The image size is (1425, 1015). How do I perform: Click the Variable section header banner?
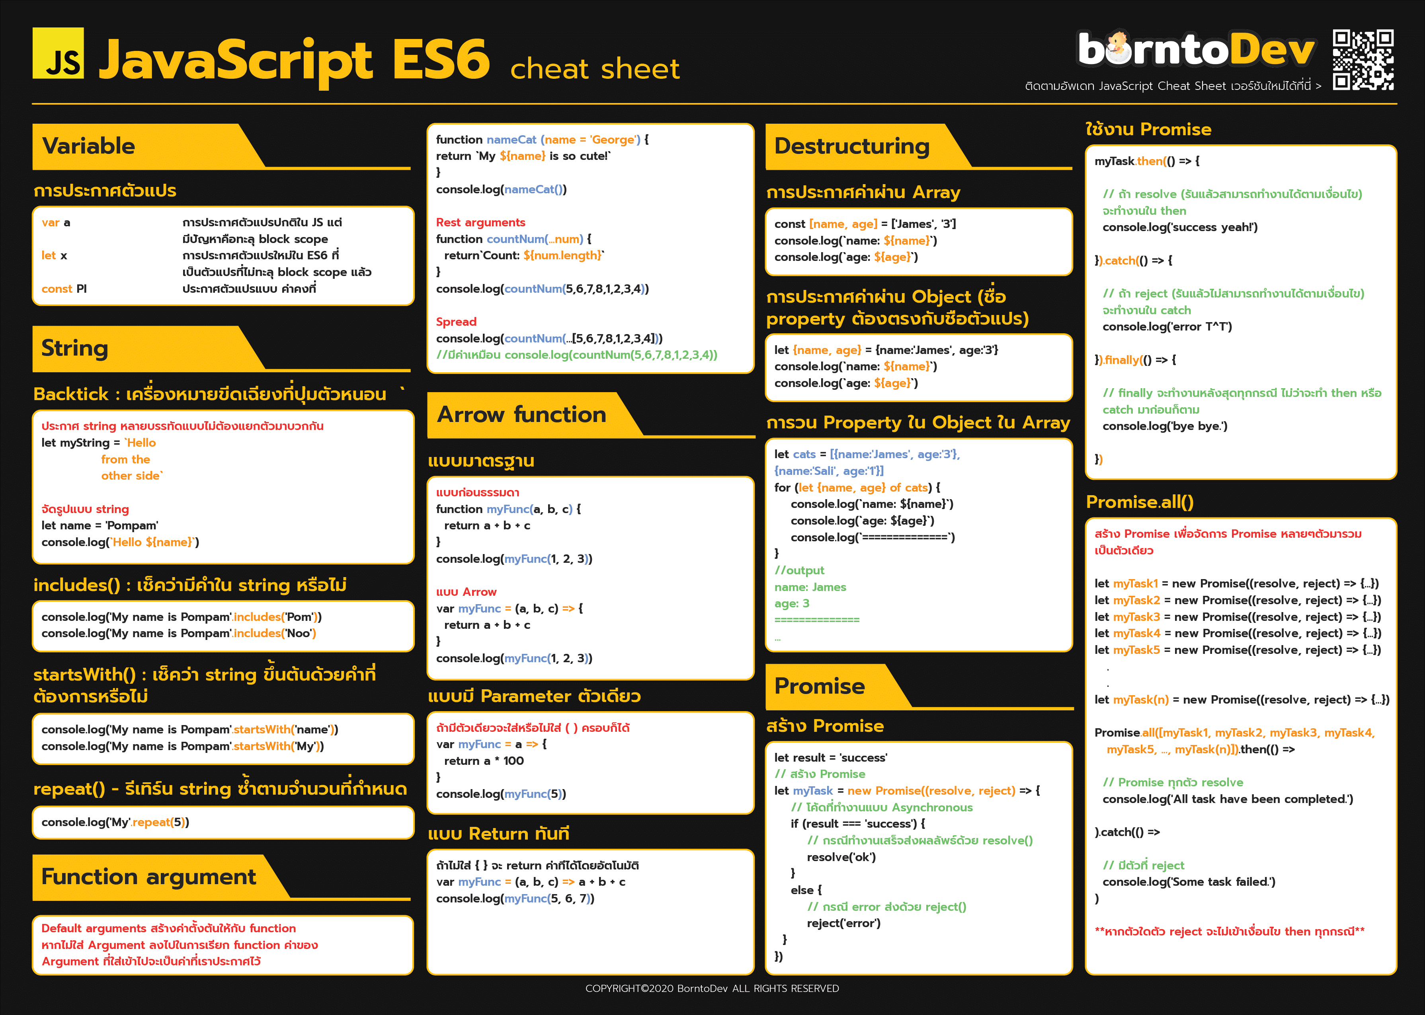point(125,146)
